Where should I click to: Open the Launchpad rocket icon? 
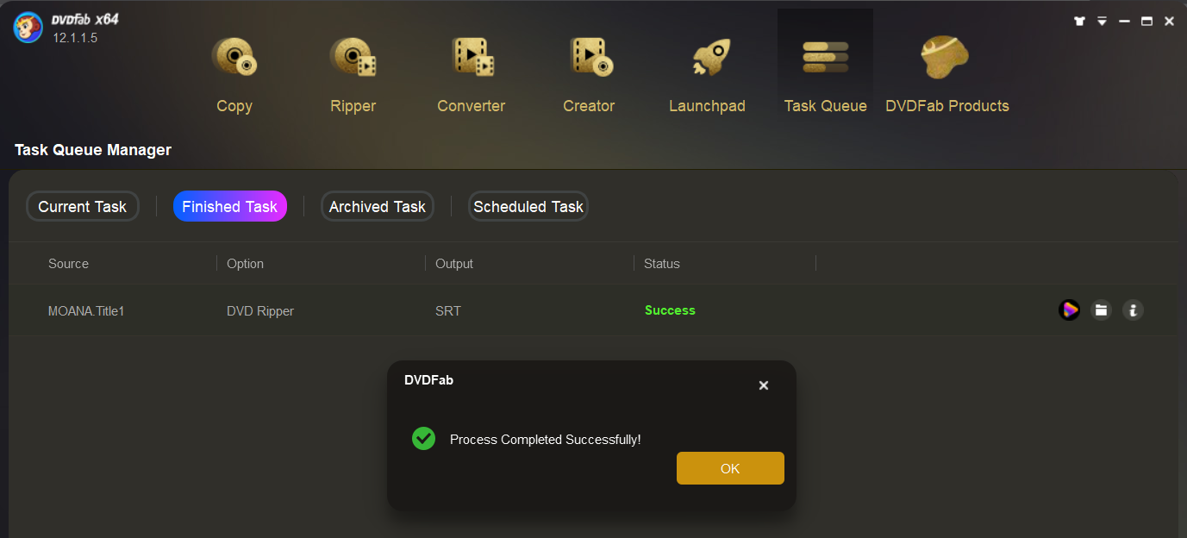click(x=711, y=57)
